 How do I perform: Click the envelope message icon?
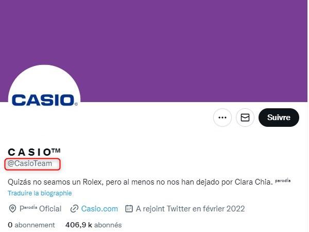point(245,118)
